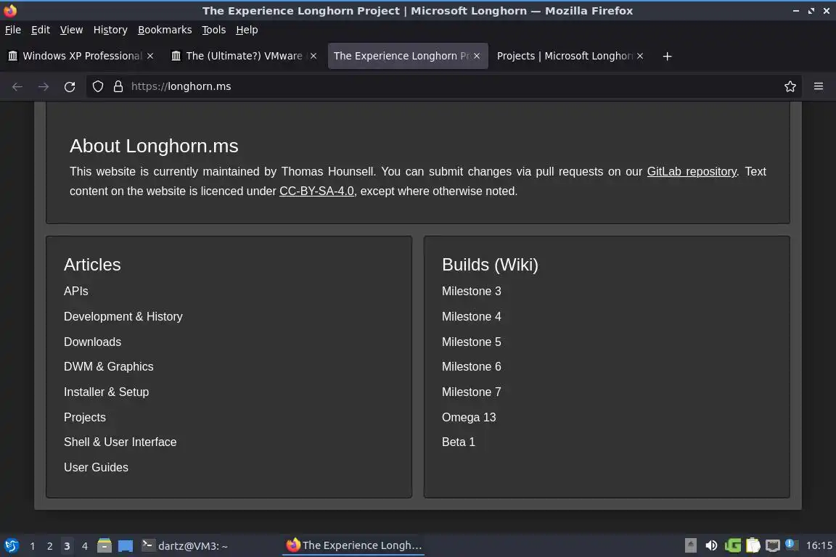Open the Milestone 3 builds page
The height and width of the screenshot is (557, 836).
(472, 291)
